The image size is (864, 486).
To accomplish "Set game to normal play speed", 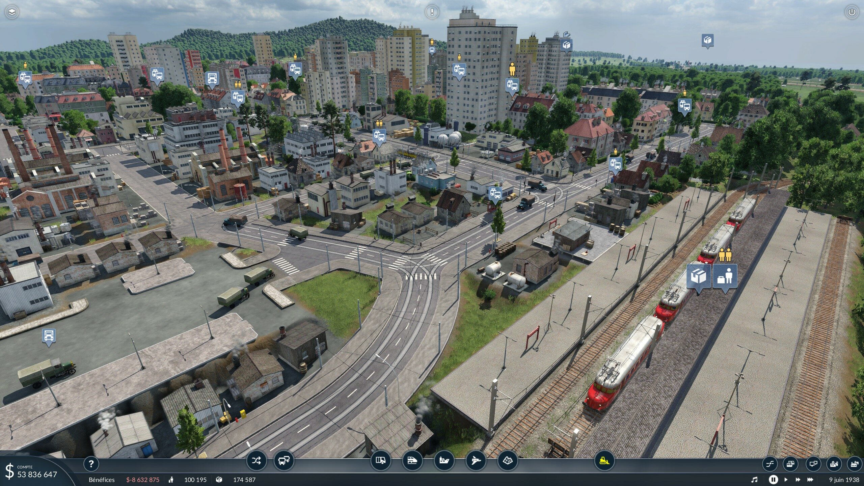I will [786, 480].
